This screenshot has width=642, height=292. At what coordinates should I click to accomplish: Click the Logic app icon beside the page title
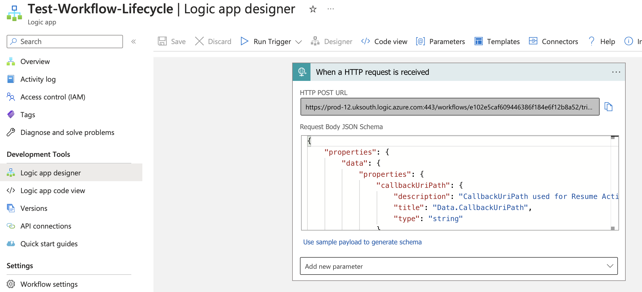coord(14,13)
